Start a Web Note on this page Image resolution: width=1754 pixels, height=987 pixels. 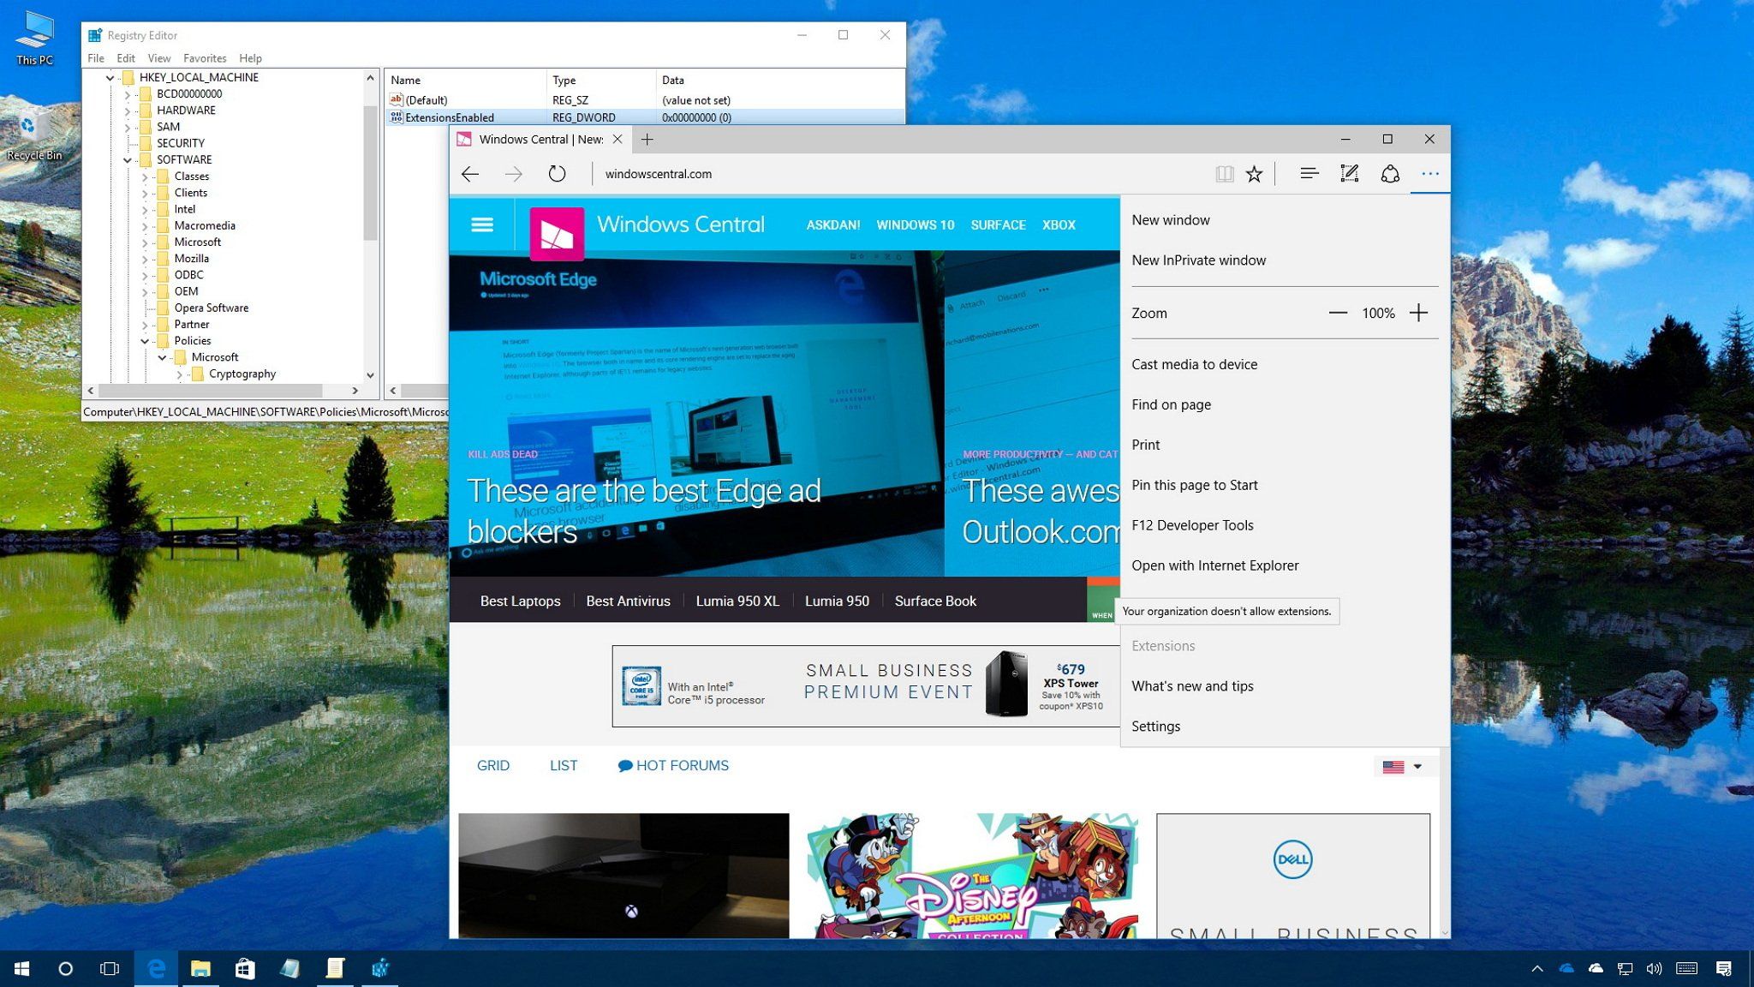click(x=1349, y=174)
